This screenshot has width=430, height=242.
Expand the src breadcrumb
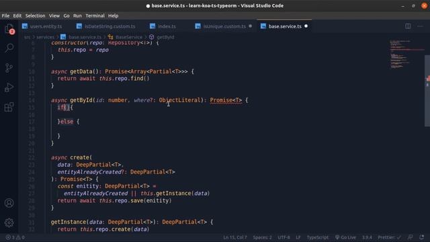27,37
